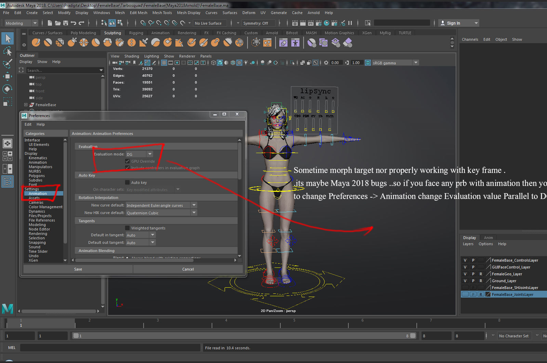Toggle the Auto key checkbox
This screenshot has width=547, height=363.
[x=127, y=183]
